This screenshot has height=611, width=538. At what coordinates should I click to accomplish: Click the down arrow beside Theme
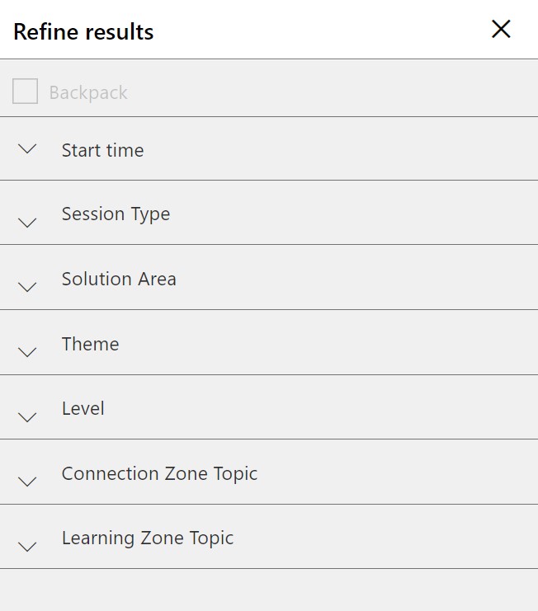[x=28, y=352]
